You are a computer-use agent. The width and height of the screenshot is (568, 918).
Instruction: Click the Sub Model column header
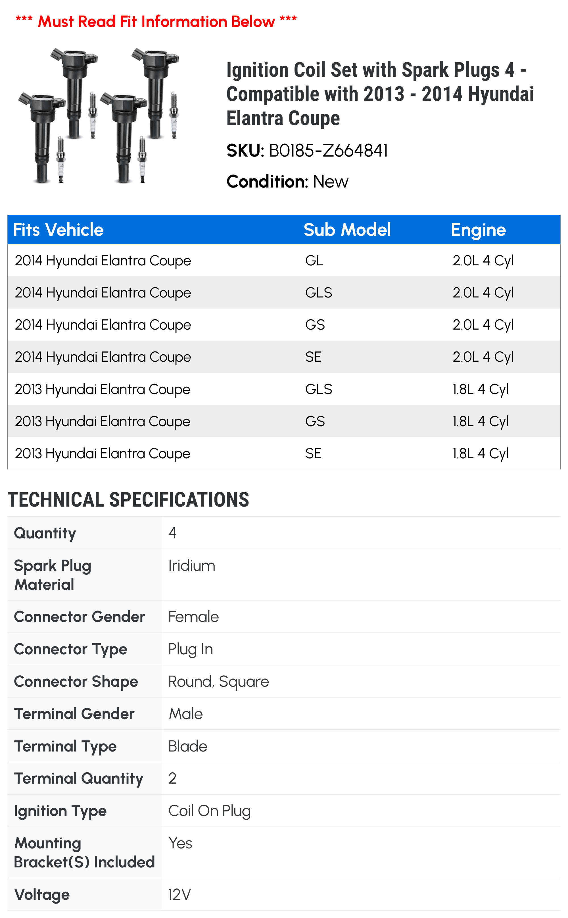(347, 230)
